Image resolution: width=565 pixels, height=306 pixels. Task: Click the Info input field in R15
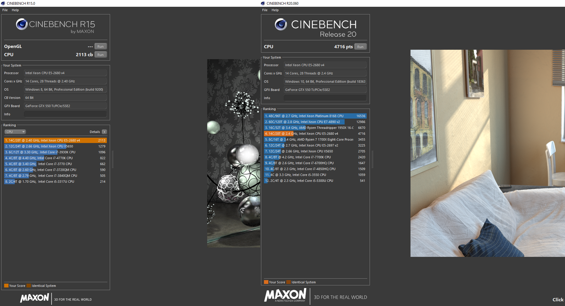65,114
